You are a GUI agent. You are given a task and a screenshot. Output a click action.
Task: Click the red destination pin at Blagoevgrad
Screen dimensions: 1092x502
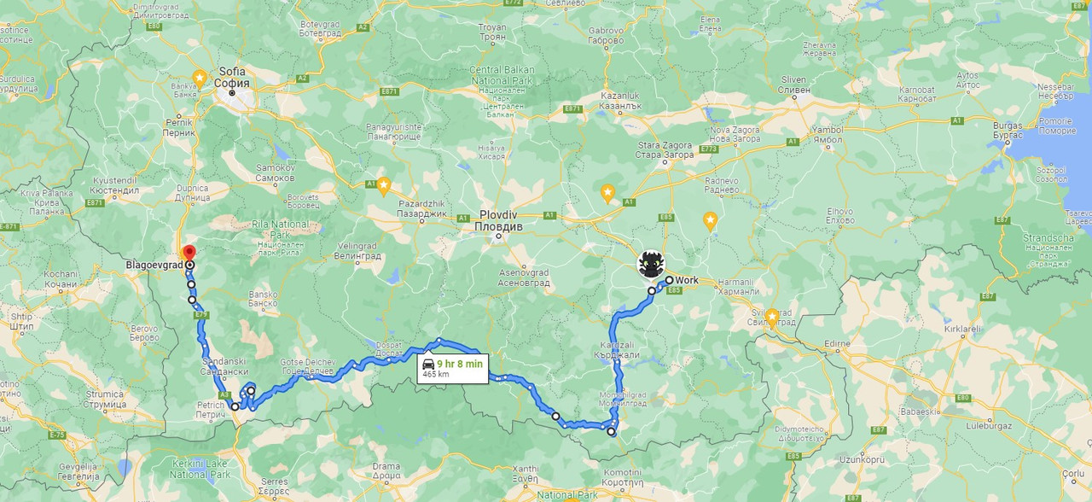click(x=189, y=254)
